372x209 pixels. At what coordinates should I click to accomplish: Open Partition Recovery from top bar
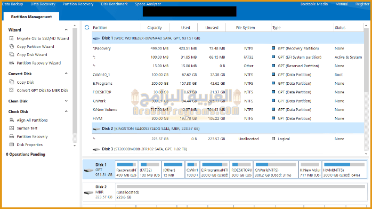[78, 4]
